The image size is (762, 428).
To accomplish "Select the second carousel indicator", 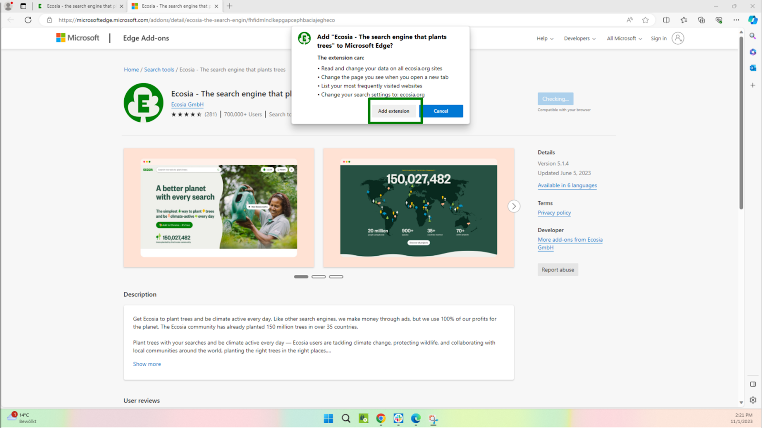I will [x=319, y=276].
